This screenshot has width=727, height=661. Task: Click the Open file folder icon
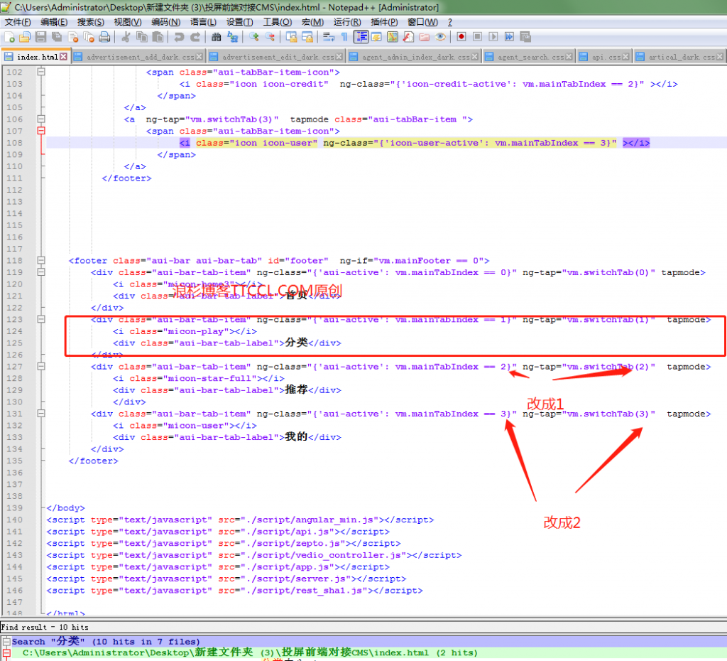click(x=25, y=37)
